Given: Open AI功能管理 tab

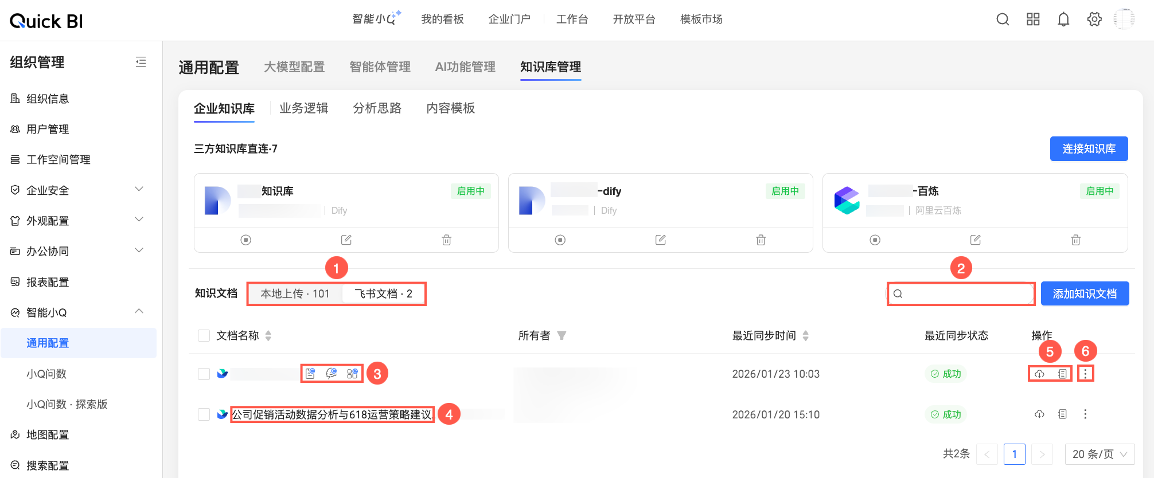Looking at the screenshot, I should coord(465,67).
